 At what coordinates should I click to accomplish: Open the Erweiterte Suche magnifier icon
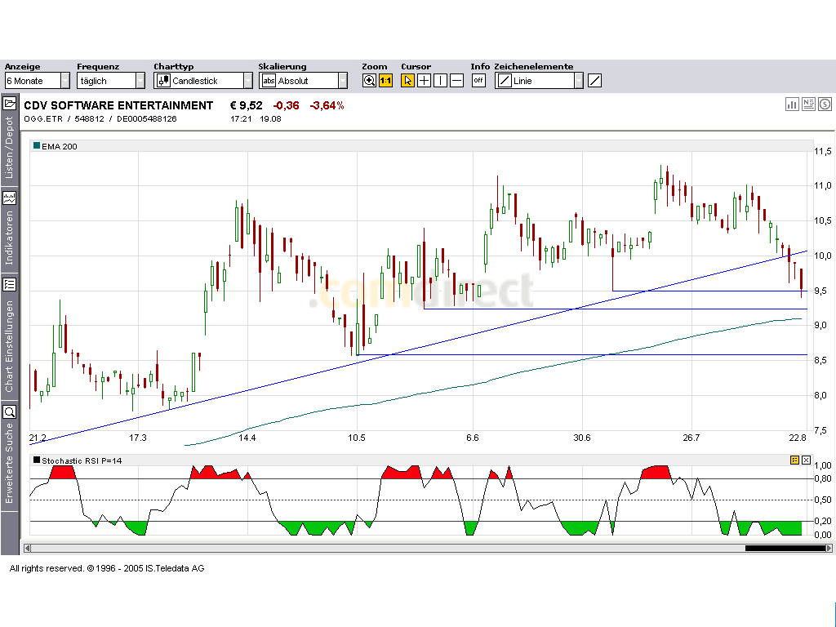pyautogui.click(x=10, y=411)
